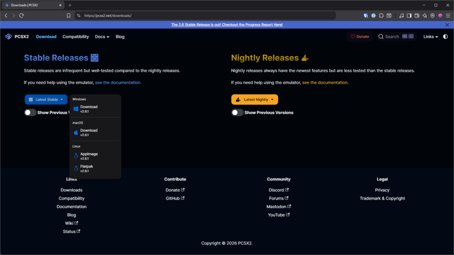Open the Links dropdown in the navbar
This screenshot has width=454, height=255.
pos(431,36)
